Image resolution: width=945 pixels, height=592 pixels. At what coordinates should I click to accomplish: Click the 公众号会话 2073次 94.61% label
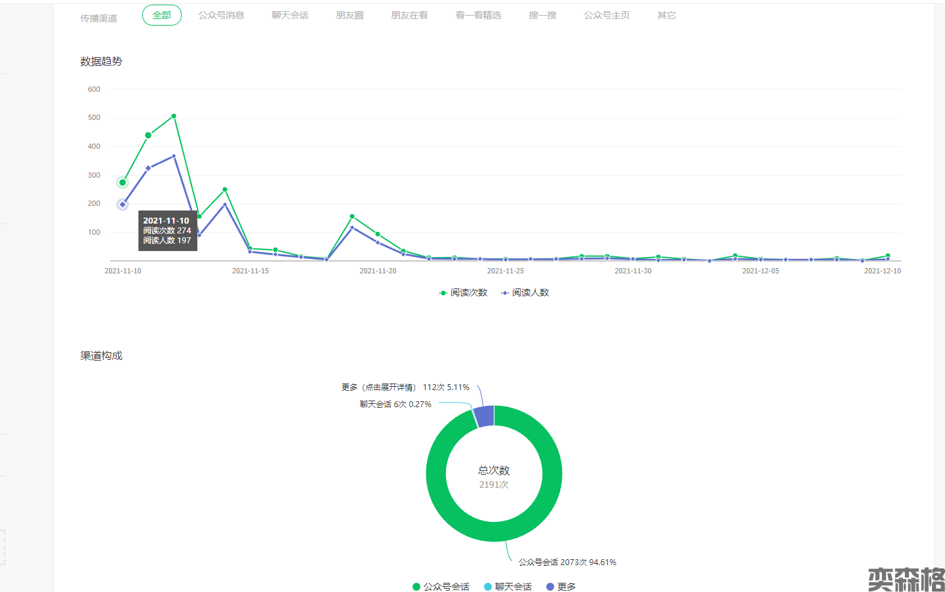567,562
